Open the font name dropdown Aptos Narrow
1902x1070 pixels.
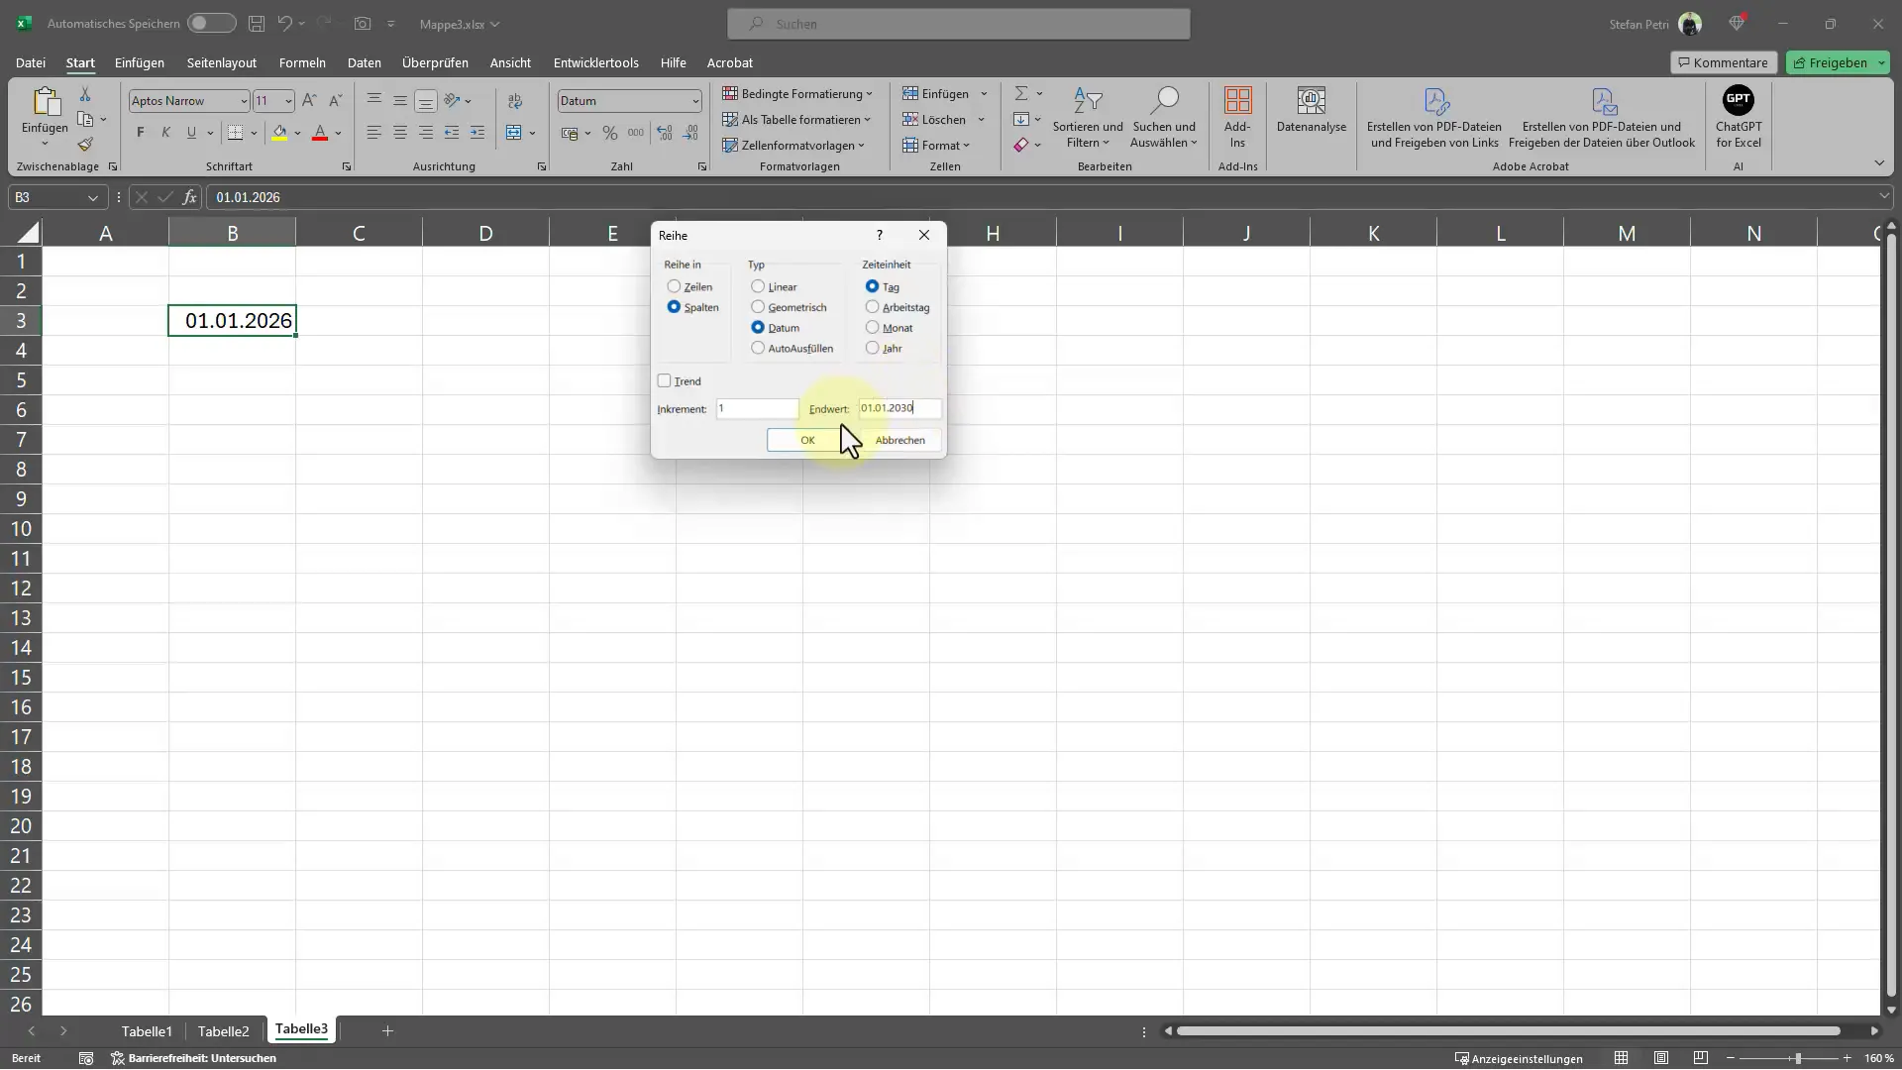tap(244, 101)
